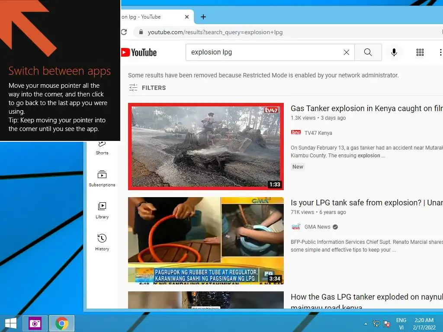
Task: Open a new Chrome tab
Action: click(x=203, y=17)
